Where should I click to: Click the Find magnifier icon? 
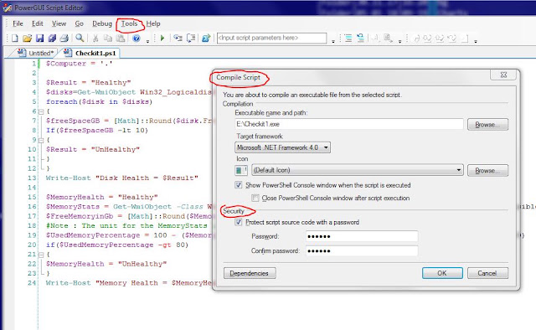click(80, 38)
